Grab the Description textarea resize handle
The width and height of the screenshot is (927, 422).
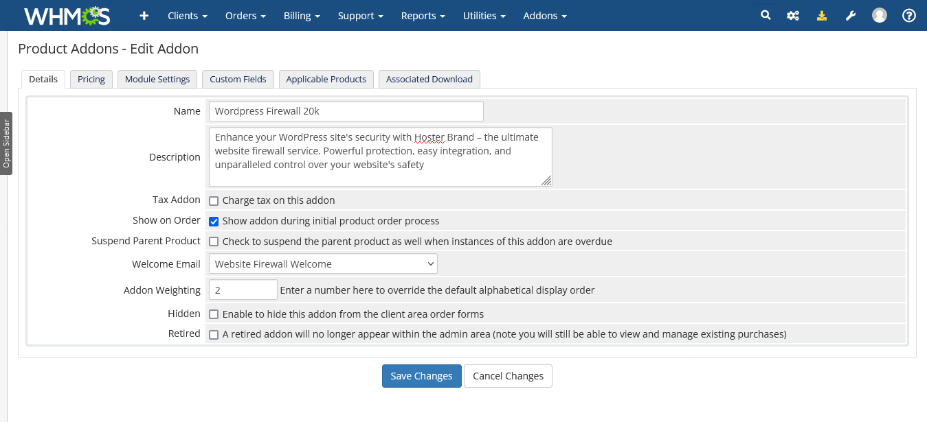coord(546,180)
